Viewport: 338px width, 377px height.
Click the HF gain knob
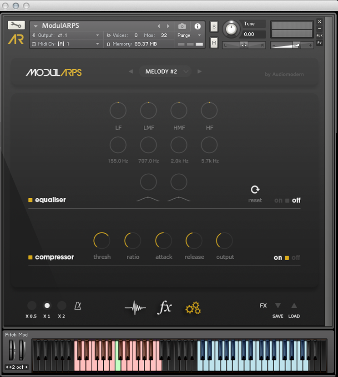209,111
